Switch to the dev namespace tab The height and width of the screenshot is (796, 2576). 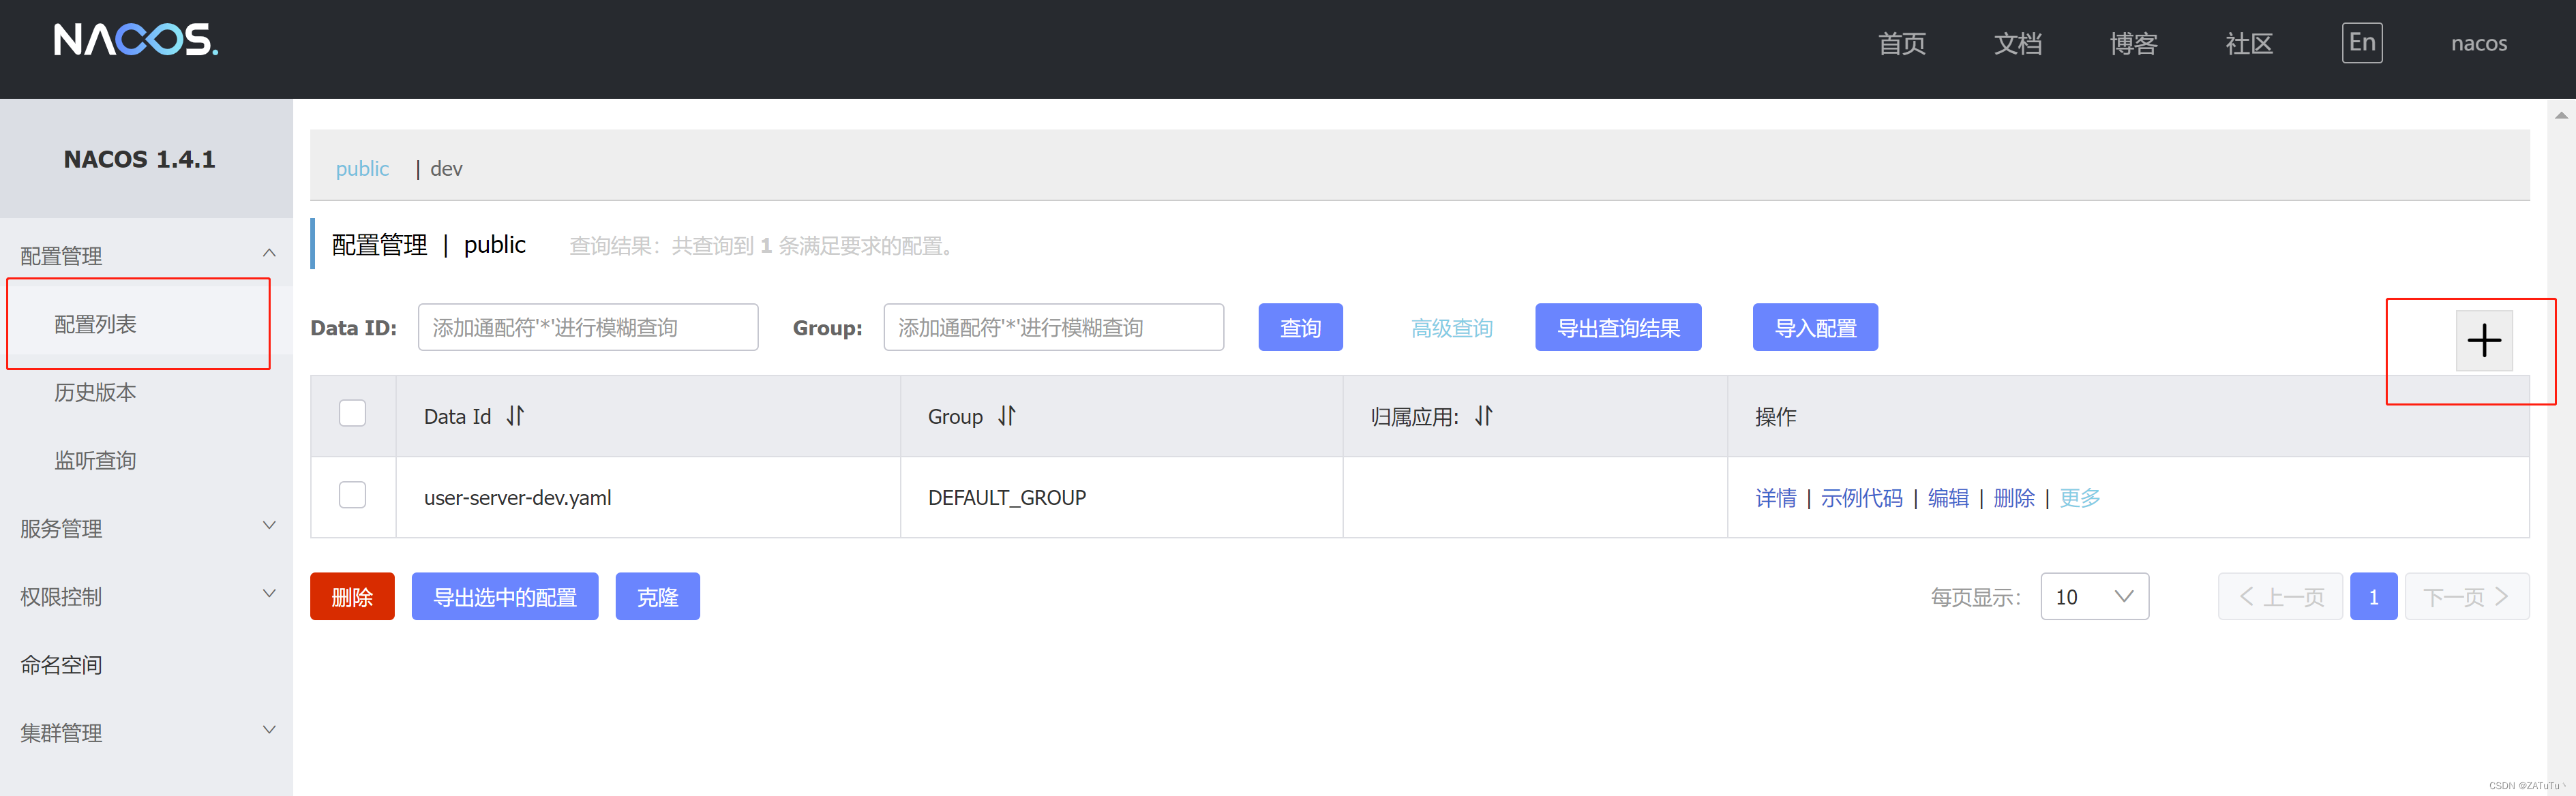tap(446, 168)
